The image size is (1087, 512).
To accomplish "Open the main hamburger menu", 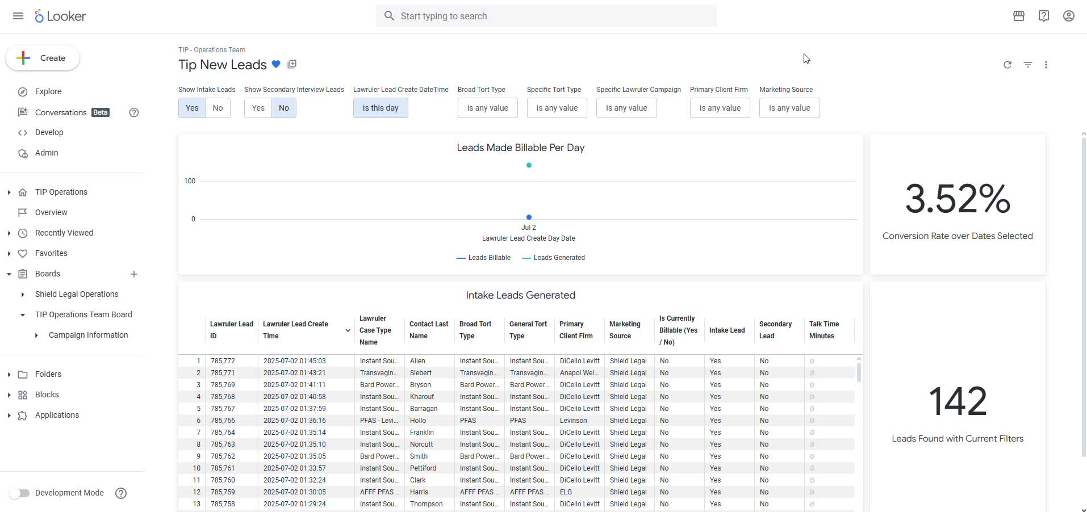I will coord(18,16).
